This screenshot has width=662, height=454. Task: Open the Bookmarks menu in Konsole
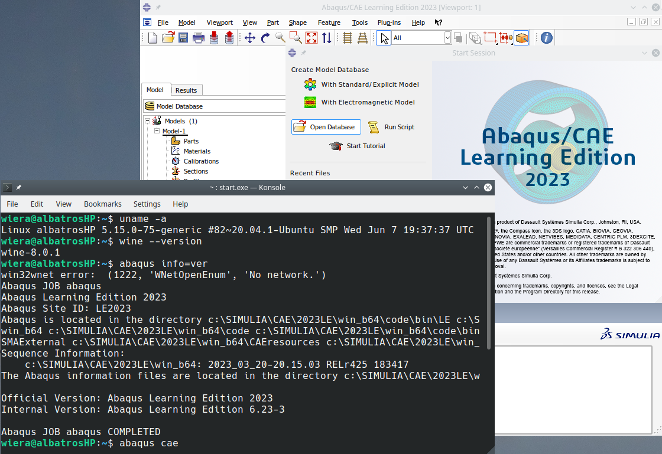pyautogui.click(x=102, y=204)
